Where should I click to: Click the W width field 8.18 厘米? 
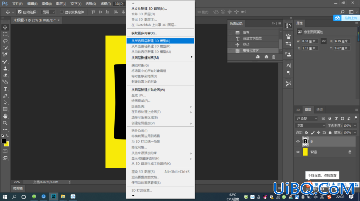click(x=310, y=41)
